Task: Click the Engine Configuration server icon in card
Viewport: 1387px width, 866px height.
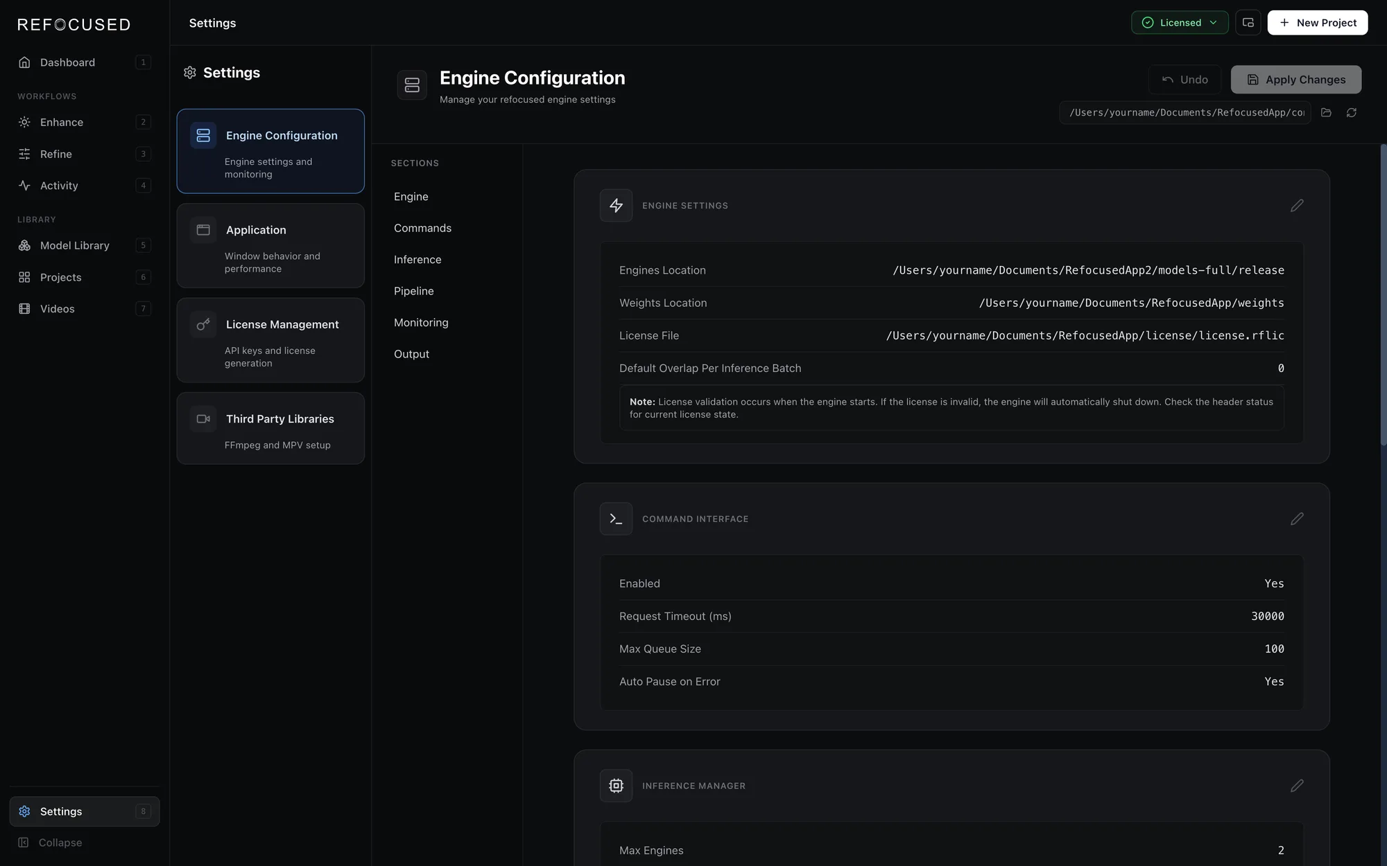Action: click(x=203, y=135)
